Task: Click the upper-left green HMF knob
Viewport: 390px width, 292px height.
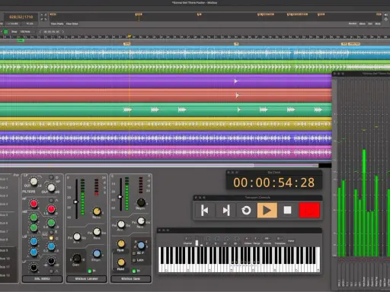Action: point(34,217)
